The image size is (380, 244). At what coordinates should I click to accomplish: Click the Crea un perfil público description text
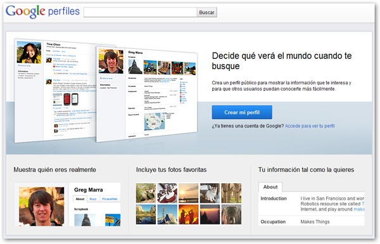tap(281, 86)
